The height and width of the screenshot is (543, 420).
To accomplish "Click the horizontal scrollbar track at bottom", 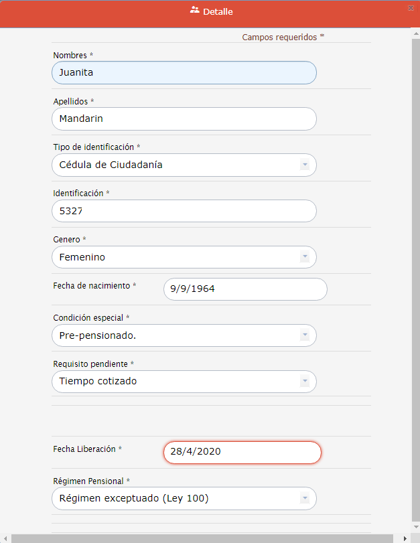I will pos(201,538).
